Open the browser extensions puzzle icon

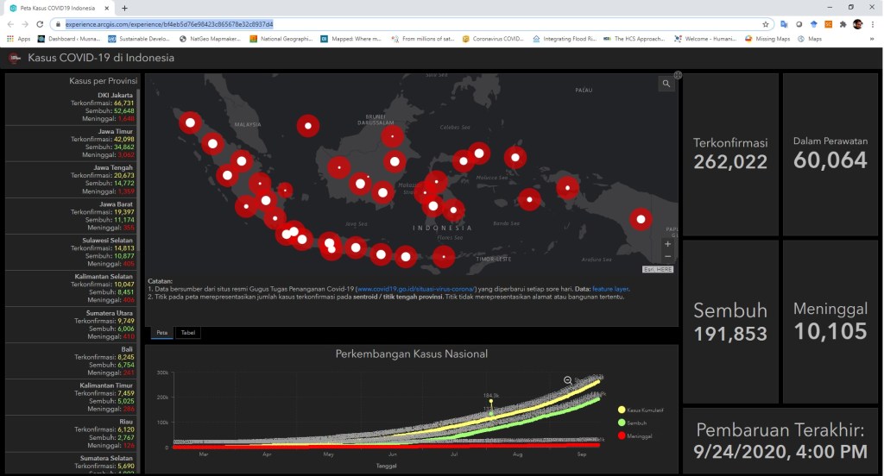tap(842, 24)
